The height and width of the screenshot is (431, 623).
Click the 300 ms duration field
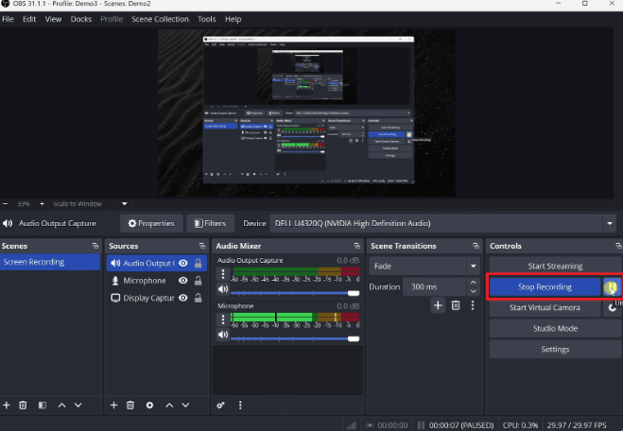pyautogui.click(x=435, y=286)
